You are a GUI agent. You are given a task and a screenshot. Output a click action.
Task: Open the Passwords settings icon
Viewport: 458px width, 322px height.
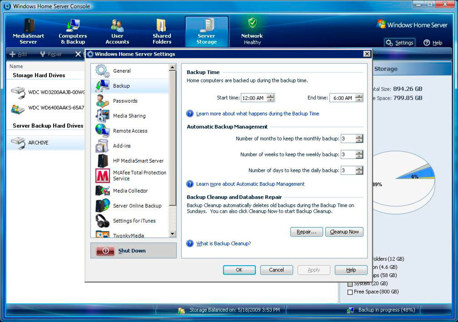click(x=102, y=101)
